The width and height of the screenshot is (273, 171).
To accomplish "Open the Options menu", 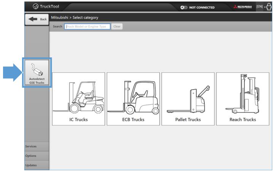I will (37, 156).
